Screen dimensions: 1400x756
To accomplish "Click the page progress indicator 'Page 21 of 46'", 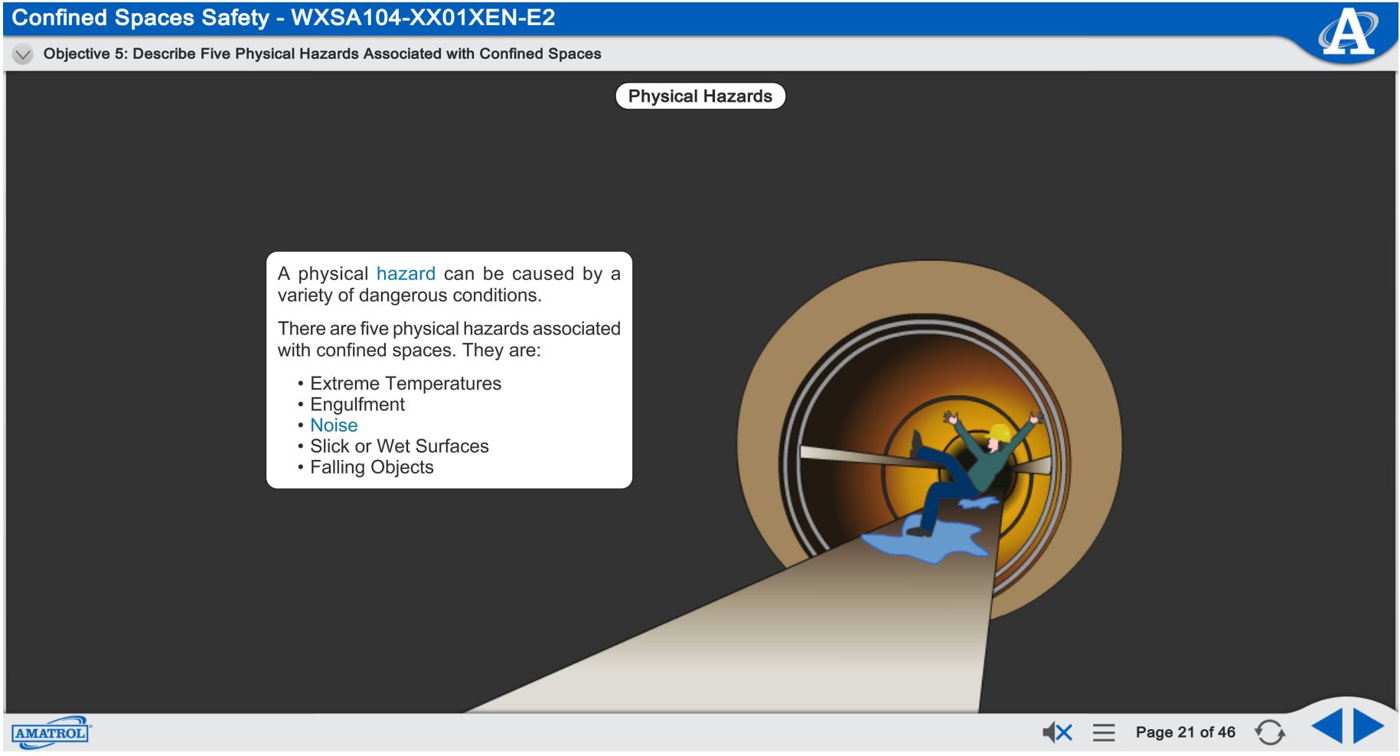I will 1186,732.
